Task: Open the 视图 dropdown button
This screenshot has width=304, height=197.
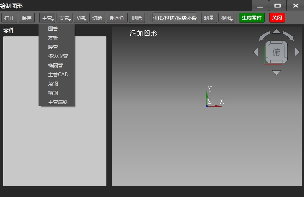Action: (x=227, y=18)
